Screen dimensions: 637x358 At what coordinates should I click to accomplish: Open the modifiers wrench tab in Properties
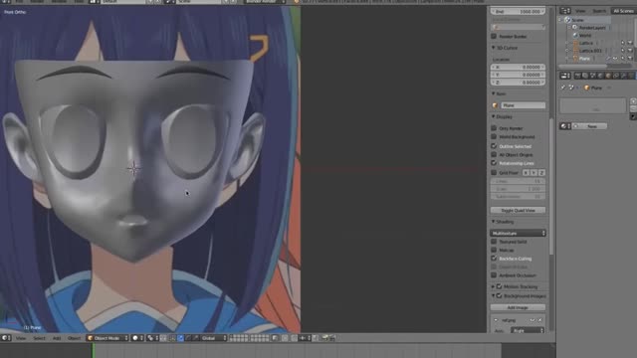[x=624, y=76]
